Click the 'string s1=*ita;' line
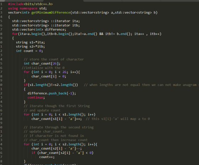This screenshot has width=199, height=165. [30, 42]
